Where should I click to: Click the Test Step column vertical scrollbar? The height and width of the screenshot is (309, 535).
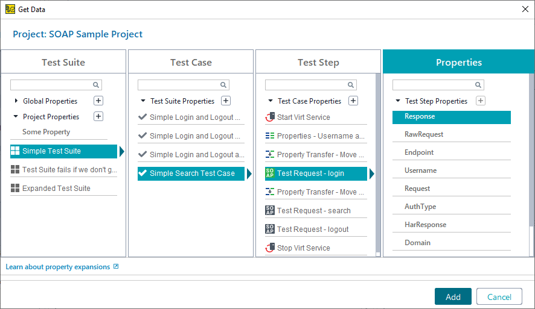378,164
